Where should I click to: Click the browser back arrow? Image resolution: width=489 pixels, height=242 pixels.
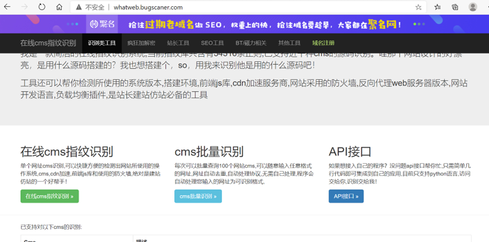[x=7, y=7]
